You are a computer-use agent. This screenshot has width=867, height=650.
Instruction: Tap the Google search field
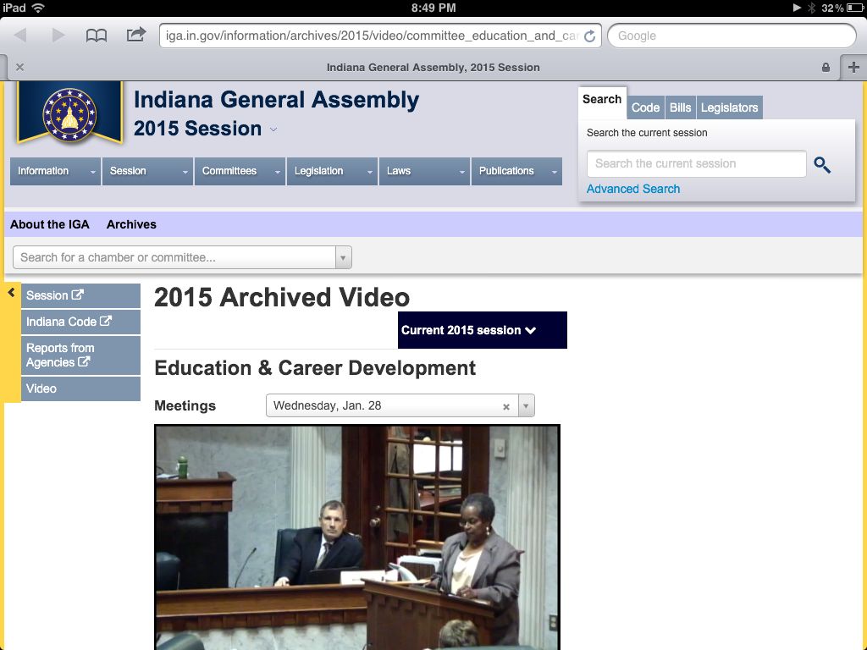[x=732, y=36]
